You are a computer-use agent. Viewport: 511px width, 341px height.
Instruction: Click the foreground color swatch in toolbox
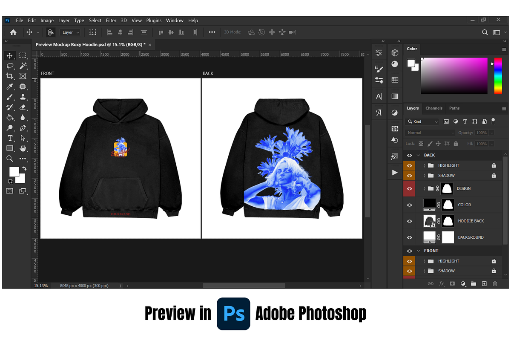point(14,171)
